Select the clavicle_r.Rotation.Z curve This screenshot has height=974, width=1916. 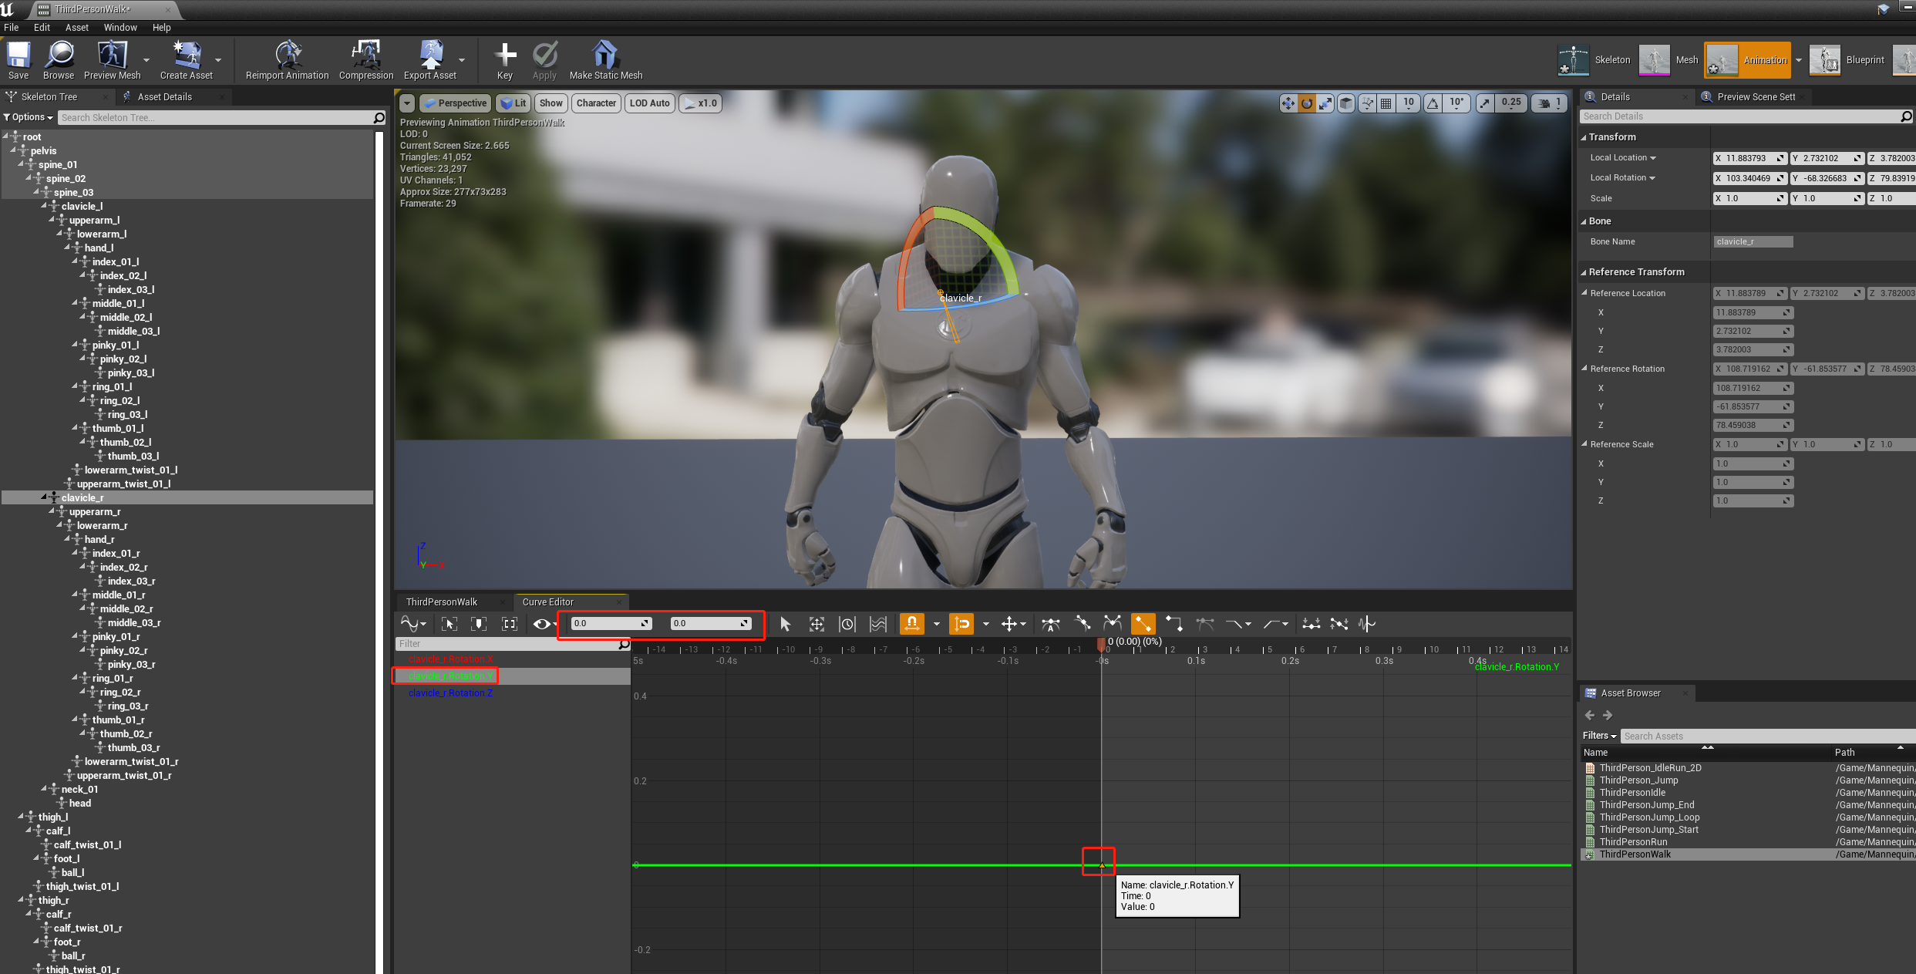pos(450,693)
